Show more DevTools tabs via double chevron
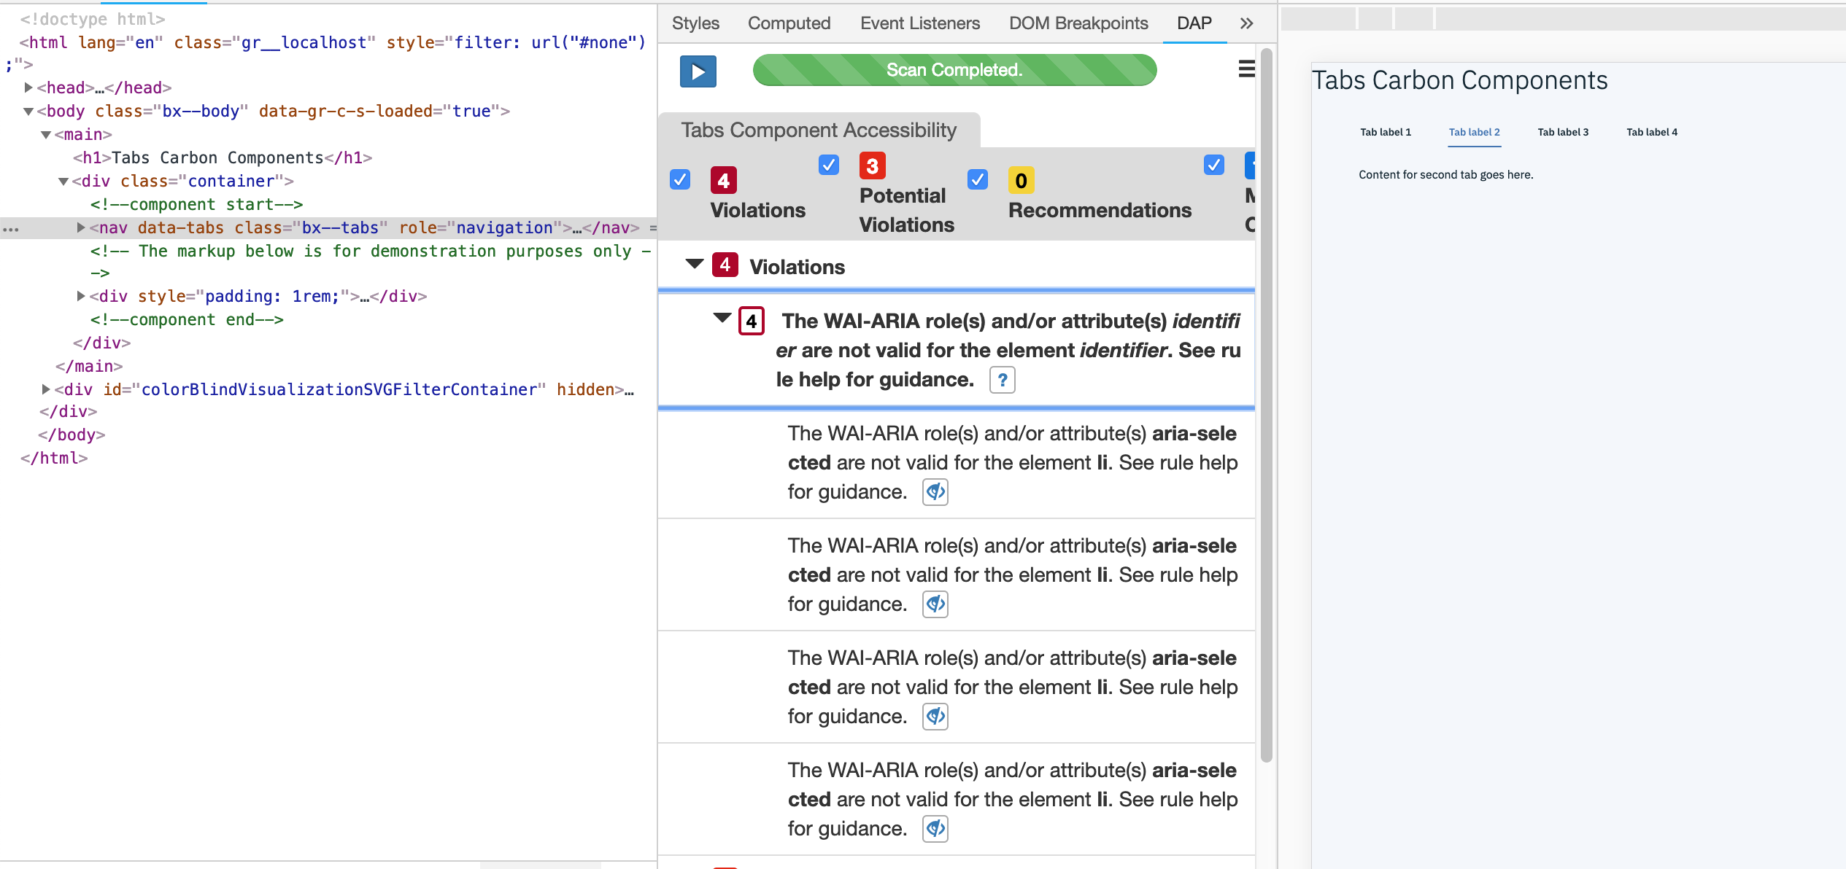Viewport: 1846px width, 869px height. click(x=1246, y=23)
